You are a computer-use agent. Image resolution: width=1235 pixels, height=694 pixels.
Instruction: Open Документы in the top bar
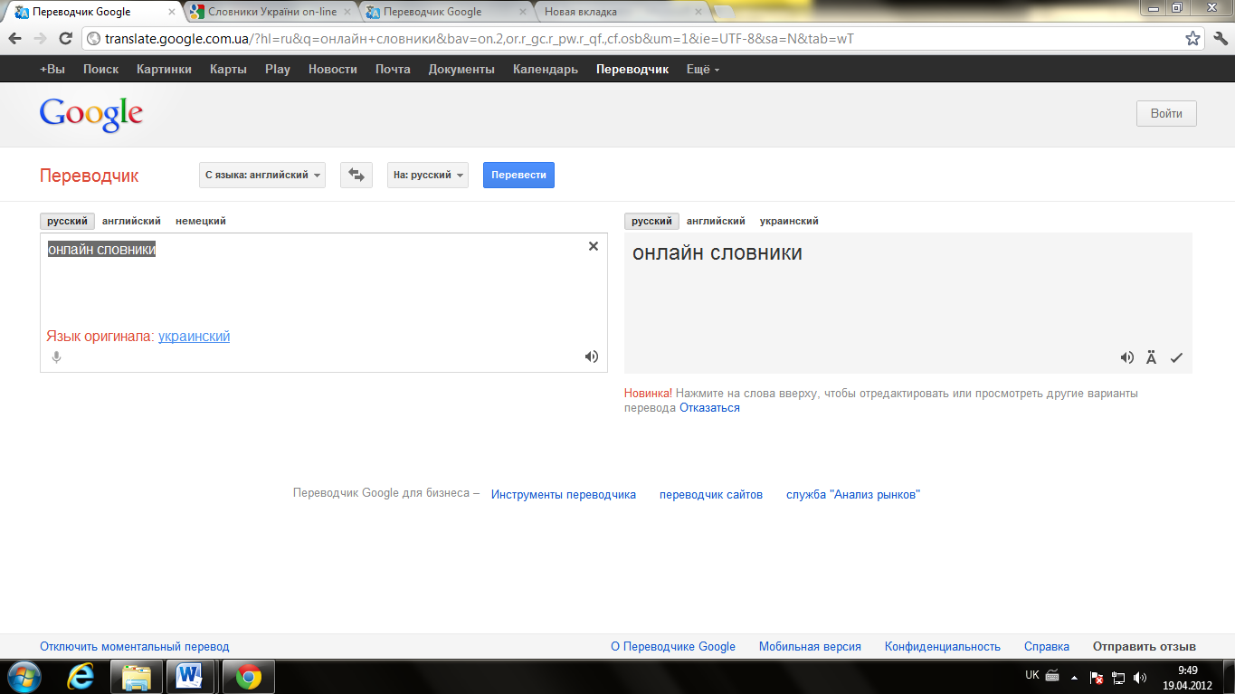461,69
